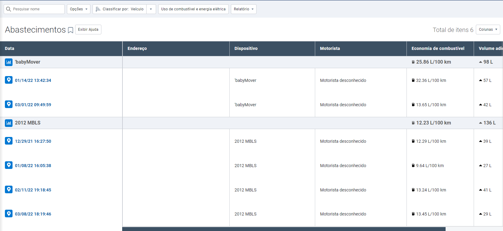Open the Relatório dropdown menu
The image size is (503, 231).
[x=243, y=9]
